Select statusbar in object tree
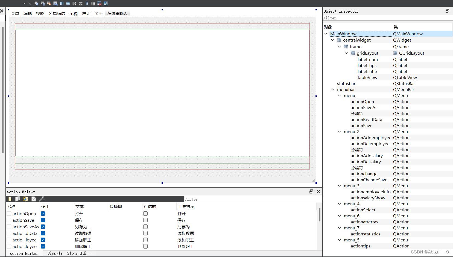The height and width of the screenshot is (257, 453). [x=346, y=84]
